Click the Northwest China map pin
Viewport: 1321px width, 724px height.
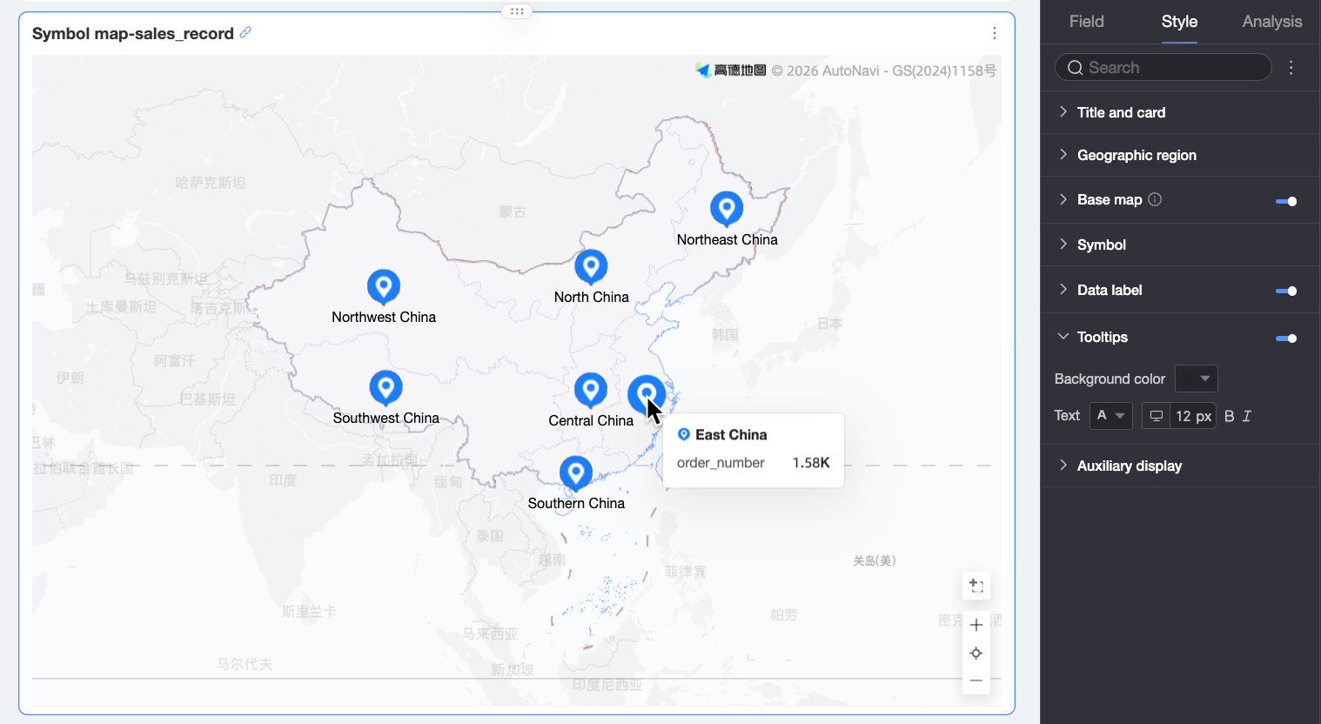pyautogui.click(x=384, y=286)
